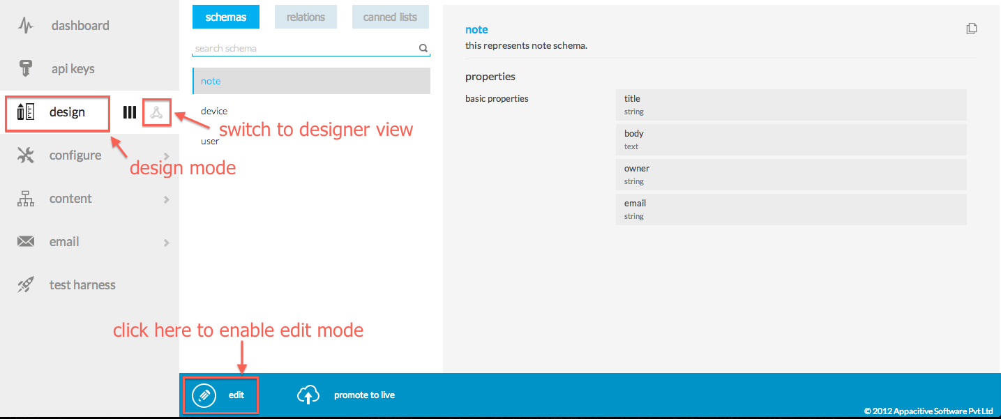Screen dimensions: 1001x419
Task: Switch to the canned lists tab
Action: 390,17
